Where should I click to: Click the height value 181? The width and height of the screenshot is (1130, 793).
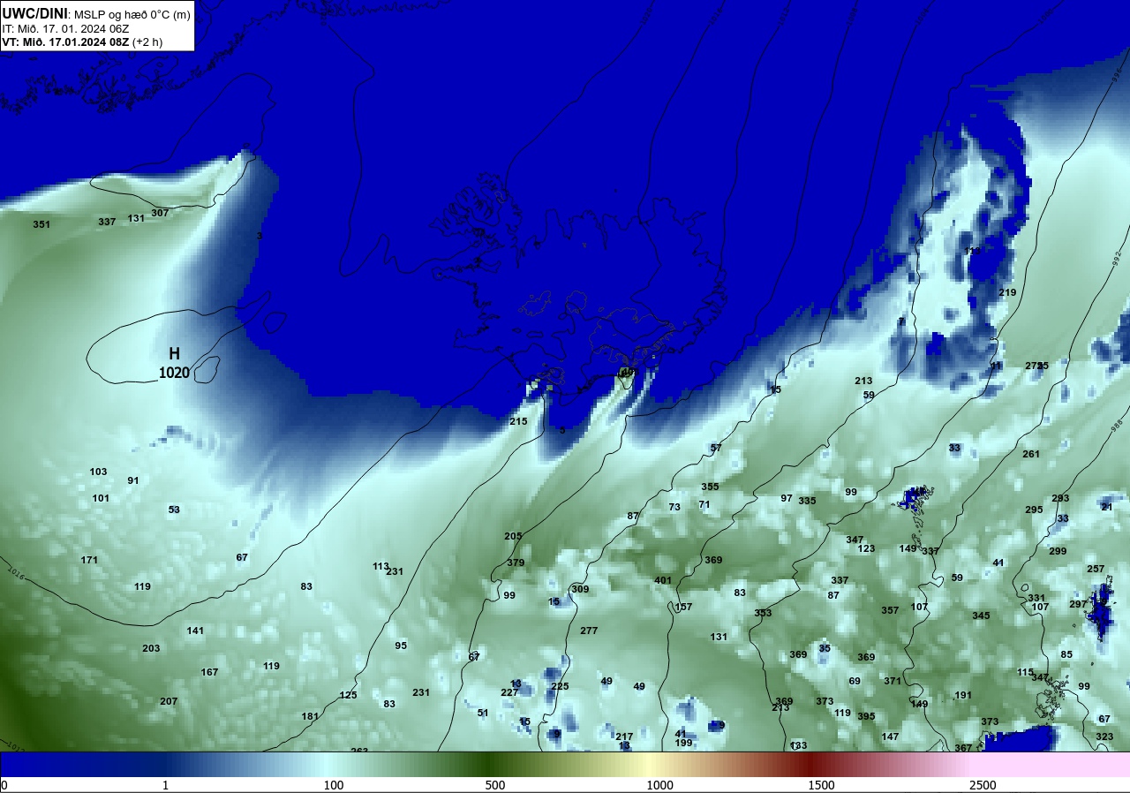coord(310,716)
